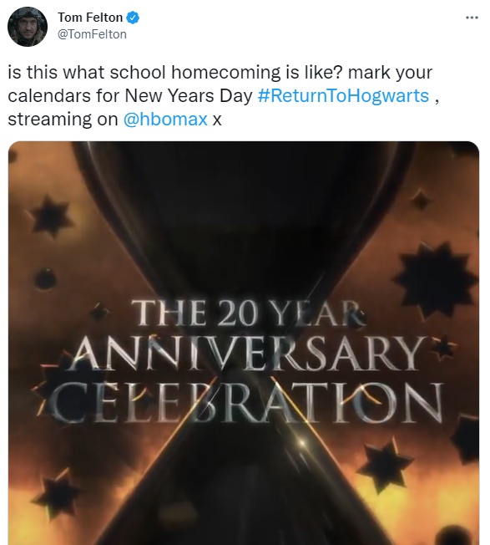This screenshot has width=490, height=545.
Task: Open the three-dot more options menu
Action: (x=472, y=17)
